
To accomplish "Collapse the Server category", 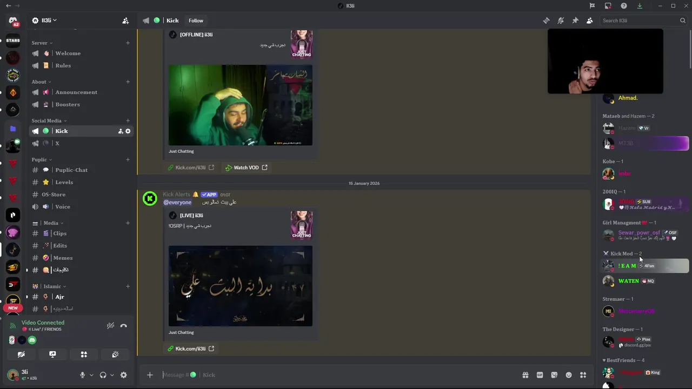I will pos(42,43).
